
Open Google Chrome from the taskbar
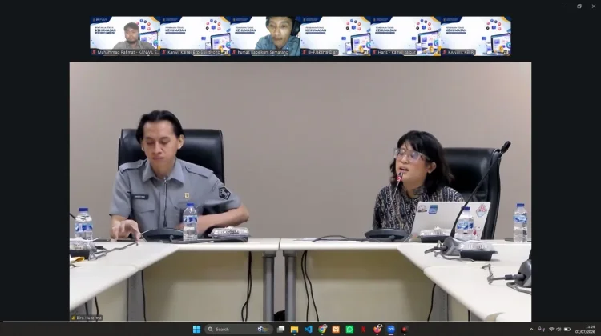point(322,329)
